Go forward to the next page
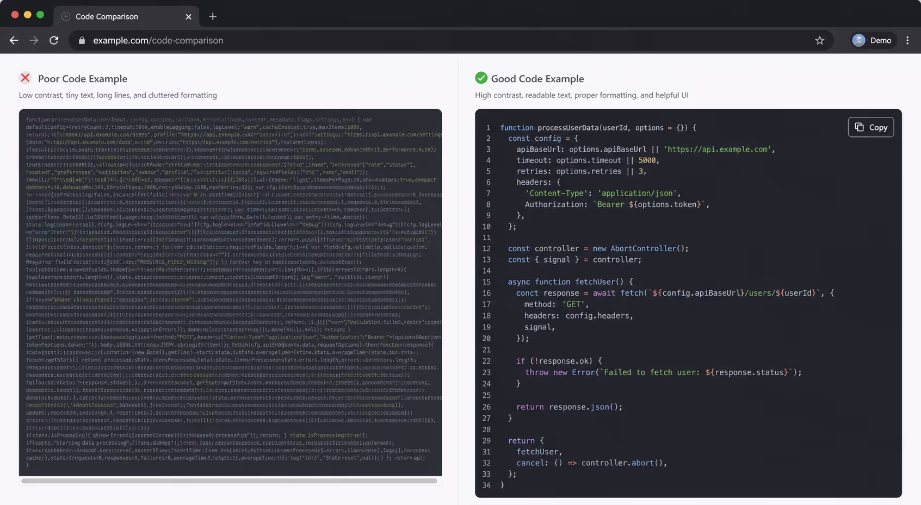This screenshot has height=505, width=921. point(34,40)
